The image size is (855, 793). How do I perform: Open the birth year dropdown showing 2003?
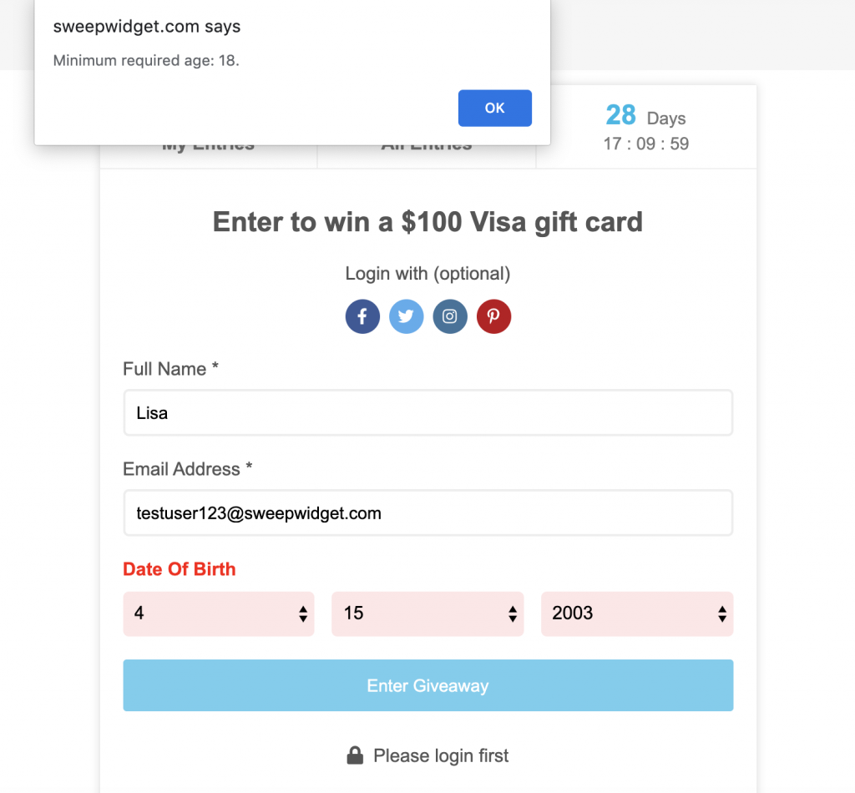[x=637, y=614]
